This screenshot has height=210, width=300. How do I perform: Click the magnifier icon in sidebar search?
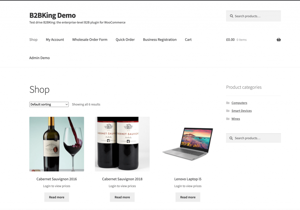point(231,138)
